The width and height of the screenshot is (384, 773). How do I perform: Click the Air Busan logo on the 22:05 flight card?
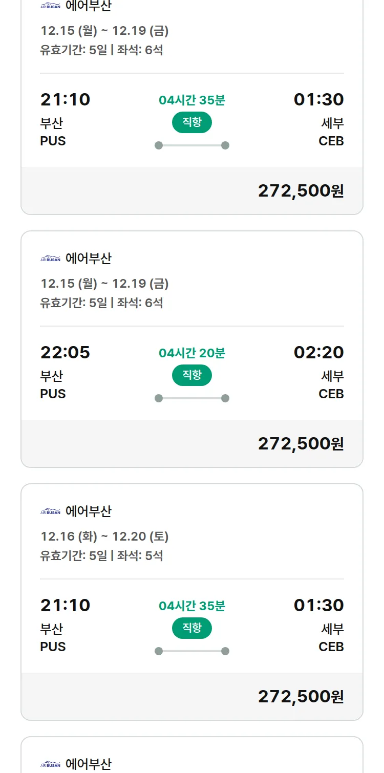50,259
